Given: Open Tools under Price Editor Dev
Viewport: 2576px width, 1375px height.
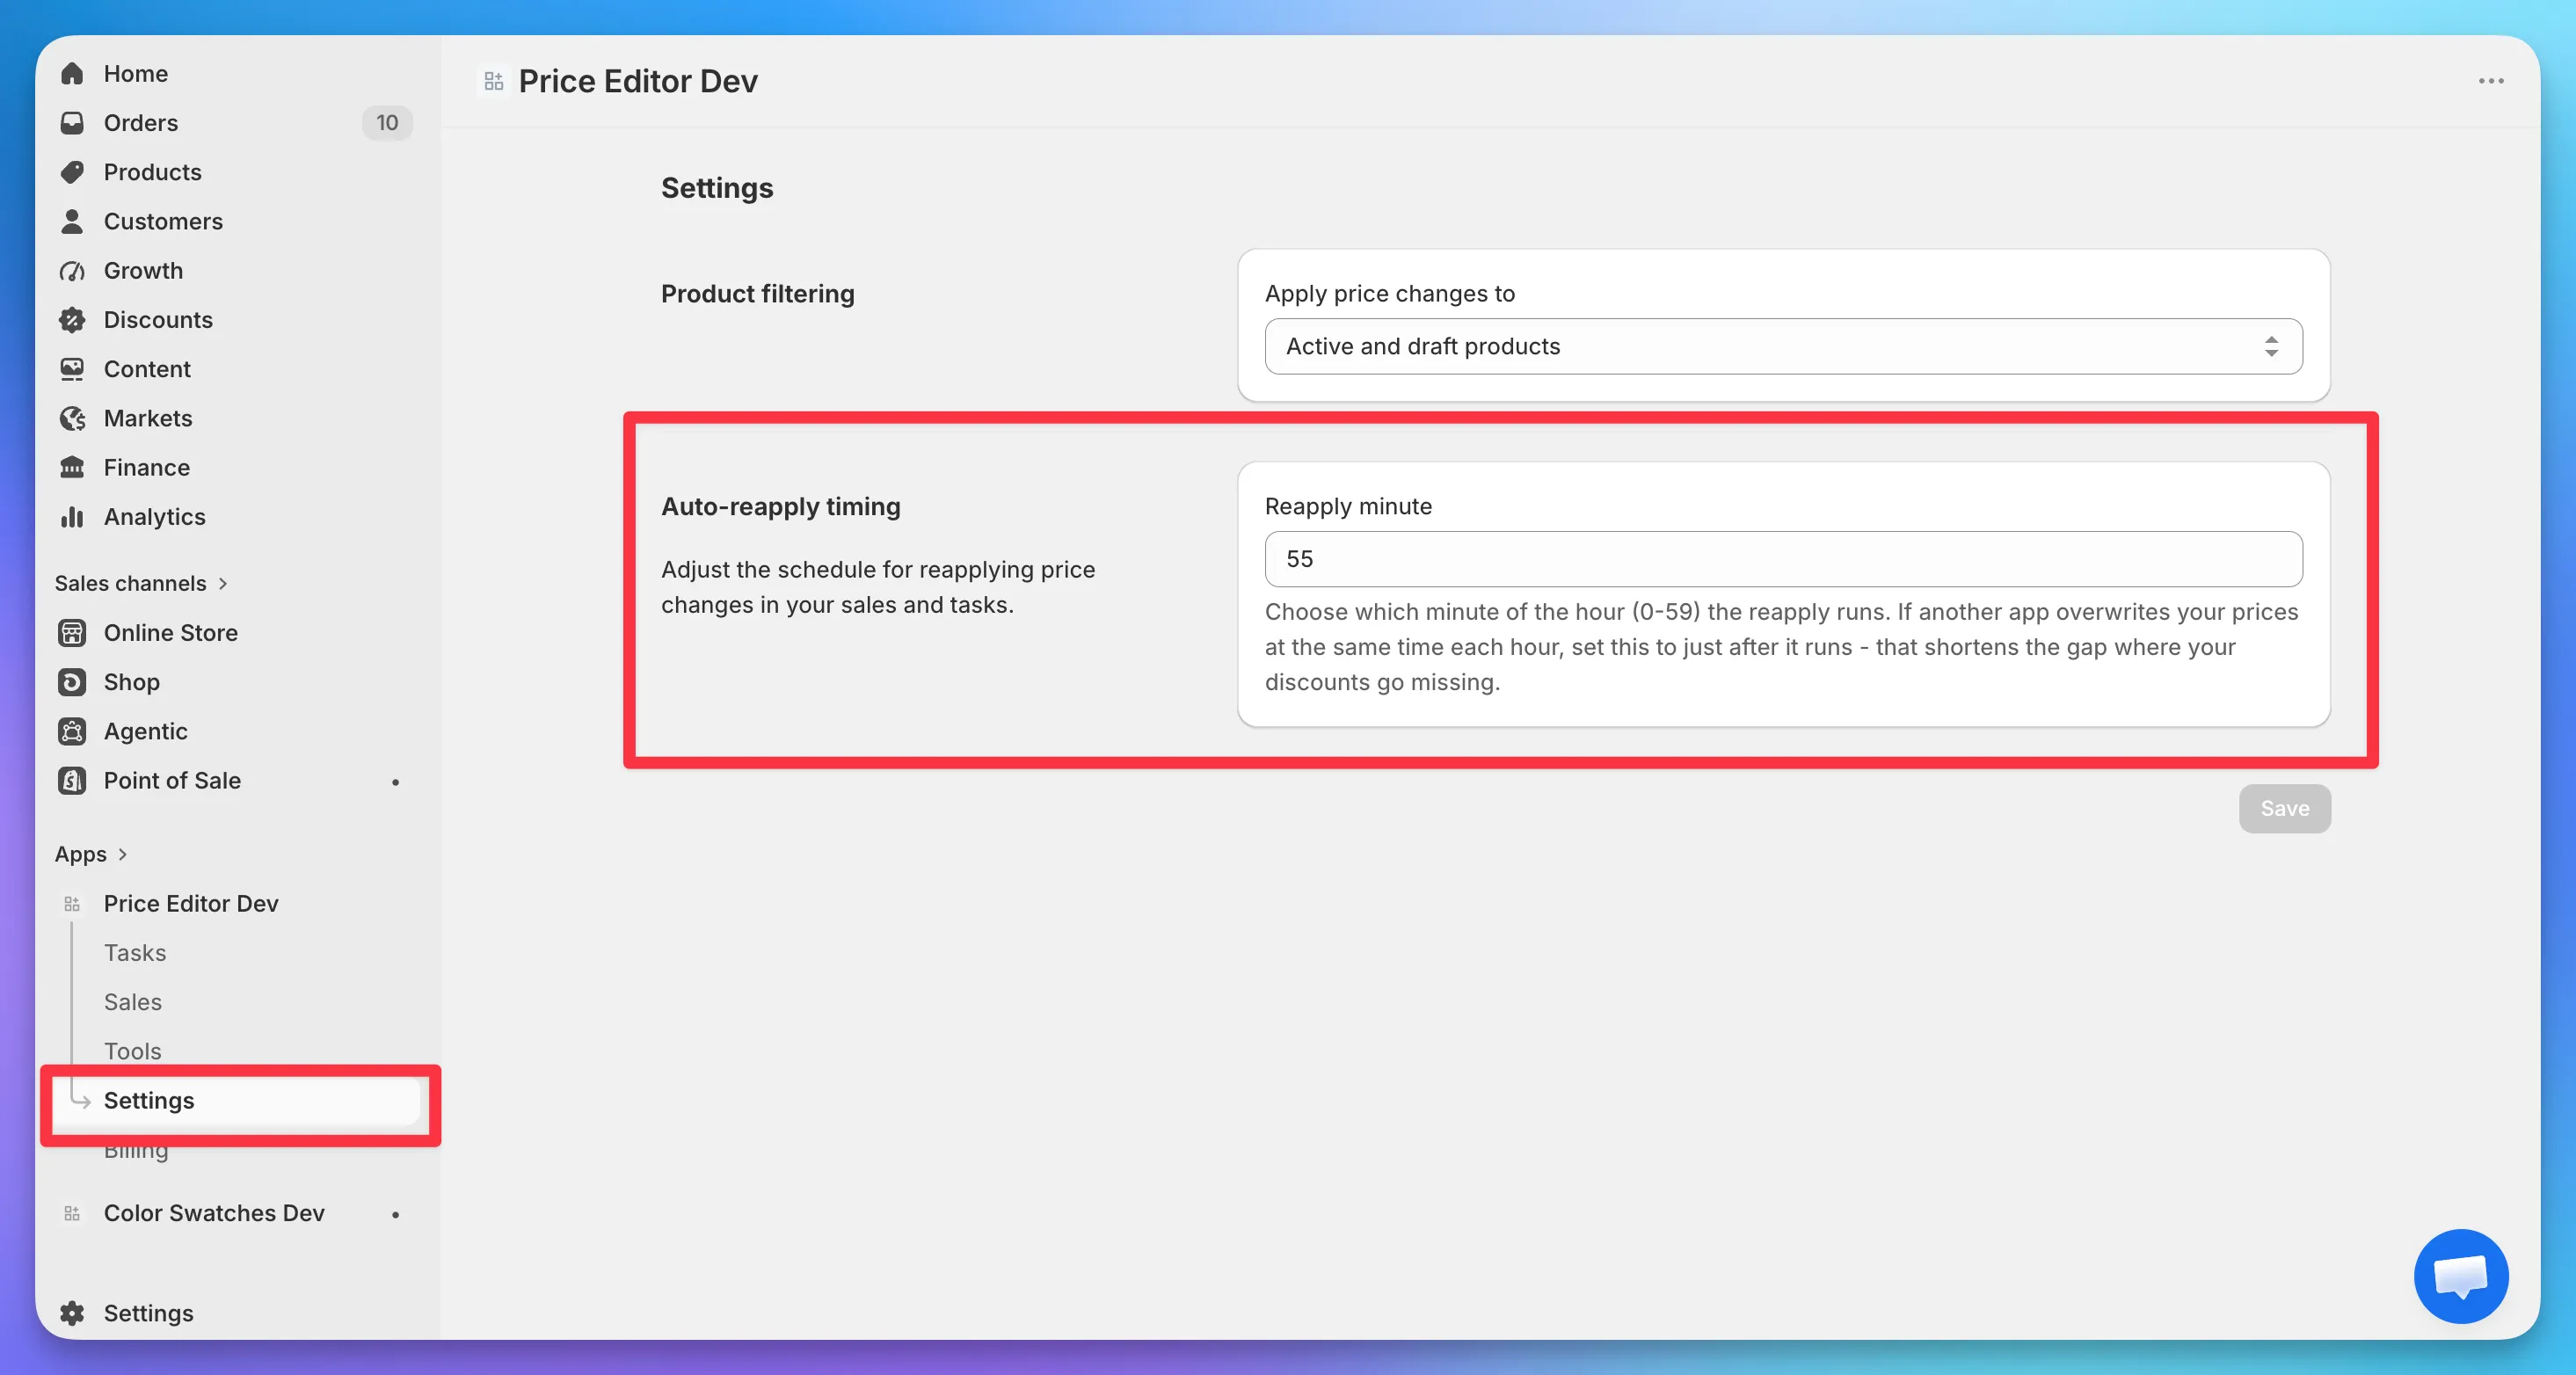Looking at the screenshot, I should (x=133, y=1051).
